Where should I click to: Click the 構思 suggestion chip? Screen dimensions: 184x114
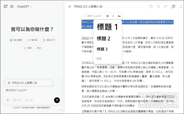coord(28,48)
